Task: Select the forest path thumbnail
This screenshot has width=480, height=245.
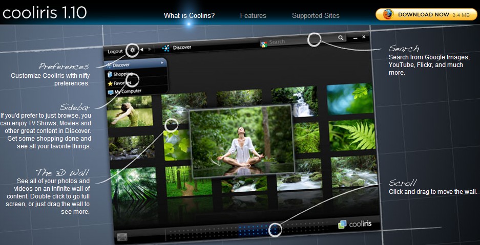Action: 188,182
